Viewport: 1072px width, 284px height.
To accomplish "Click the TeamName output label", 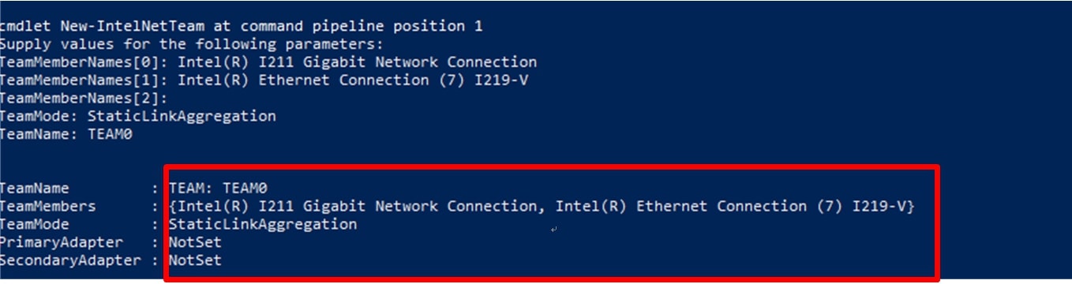I will point(35,188).
